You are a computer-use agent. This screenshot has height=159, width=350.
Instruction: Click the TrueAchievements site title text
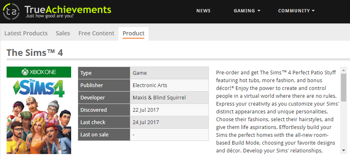pos(68,9)
